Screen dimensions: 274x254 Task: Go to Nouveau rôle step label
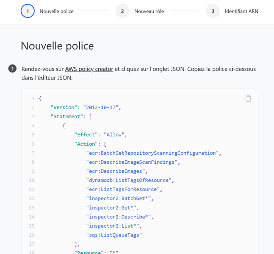149,11
